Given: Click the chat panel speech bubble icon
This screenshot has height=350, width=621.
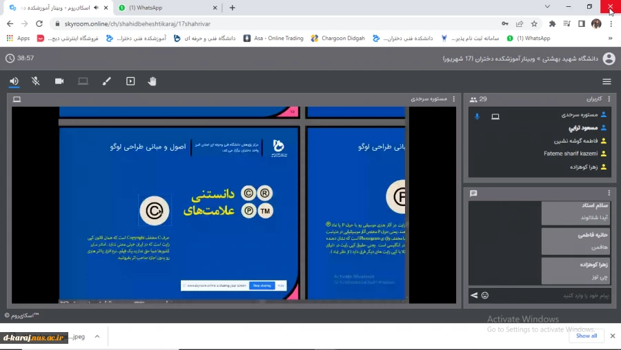Looking at the screenshot, I should click(473, 194).
